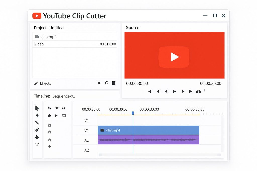This screenshot has height=171, width=257.
Task: Click the red YouTube logo in title bar
Action: (37, 16)
